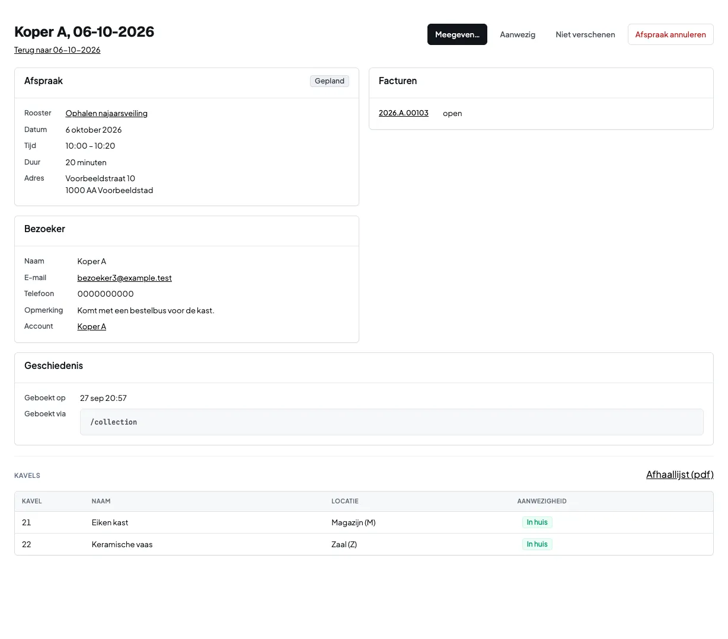Click the phone number 0000000000
Viewport: 728px width, 639px height.
tap(106, 294)
